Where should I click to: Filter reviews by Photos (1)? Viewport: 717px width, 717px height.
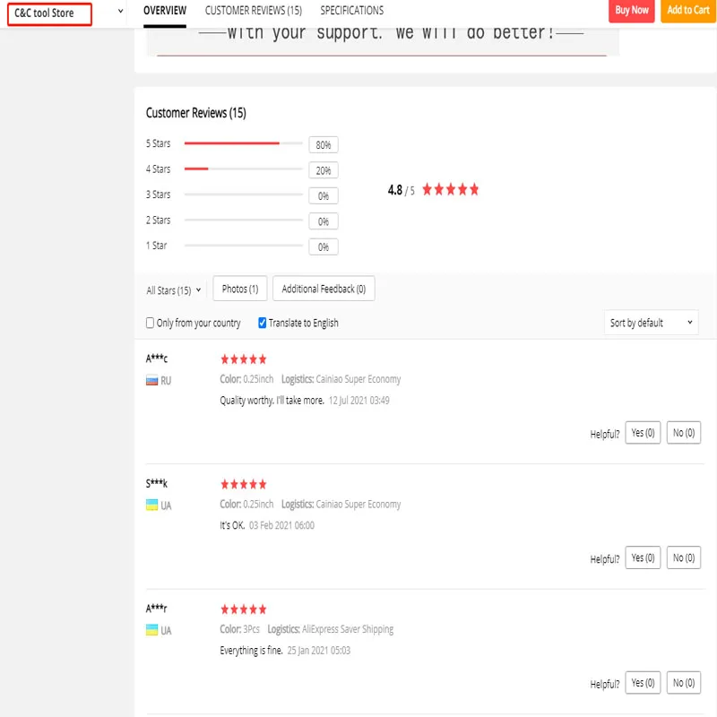tap(240, 289)
